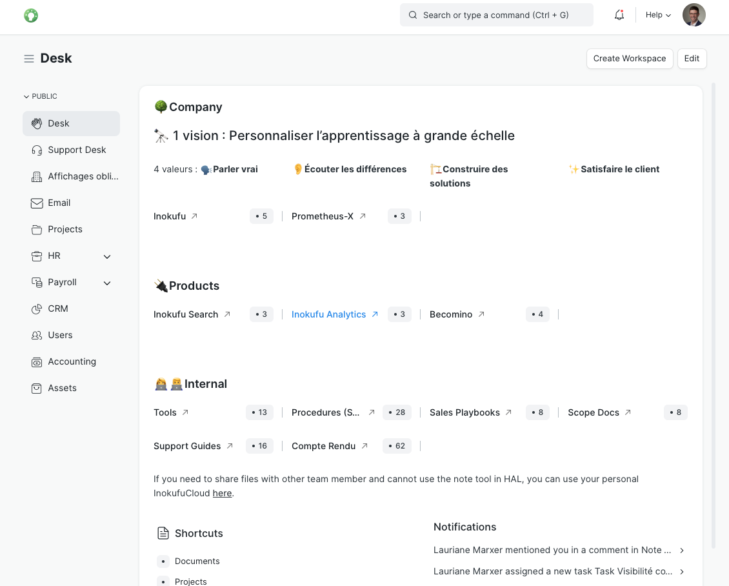The image size is (729, 586).
Task: Collapse the PUBLIC sidebar group
Action: point(41,96)
